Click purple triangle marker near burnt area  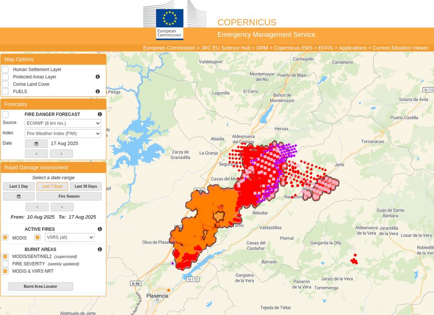(173, 263)
